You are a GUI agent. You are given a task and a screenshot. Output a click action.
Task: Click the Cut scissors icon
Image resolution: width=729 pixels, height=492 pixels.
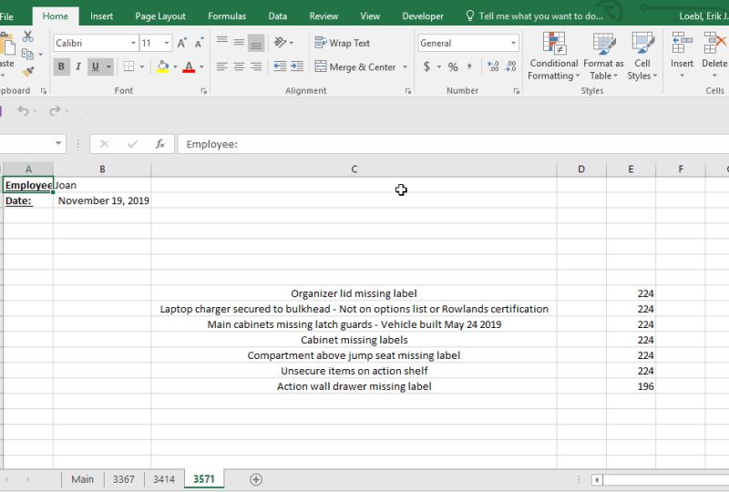28,36
